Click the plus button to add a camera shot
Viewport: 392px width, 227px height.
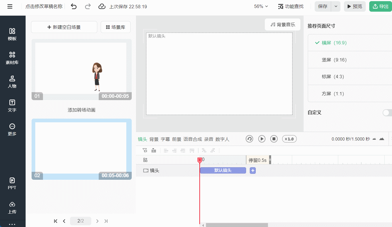(253, 170)
